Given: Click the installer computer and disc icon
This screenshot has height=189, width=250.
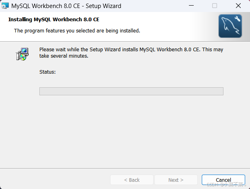Looking at the screenshot, I should pos(22,54).
